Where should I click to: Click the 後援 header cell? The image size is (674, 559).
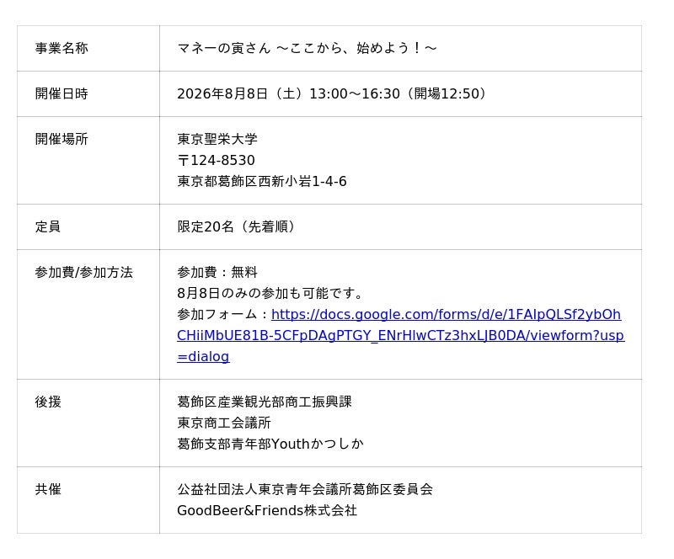pyautogui.click(x=88, y=423)
